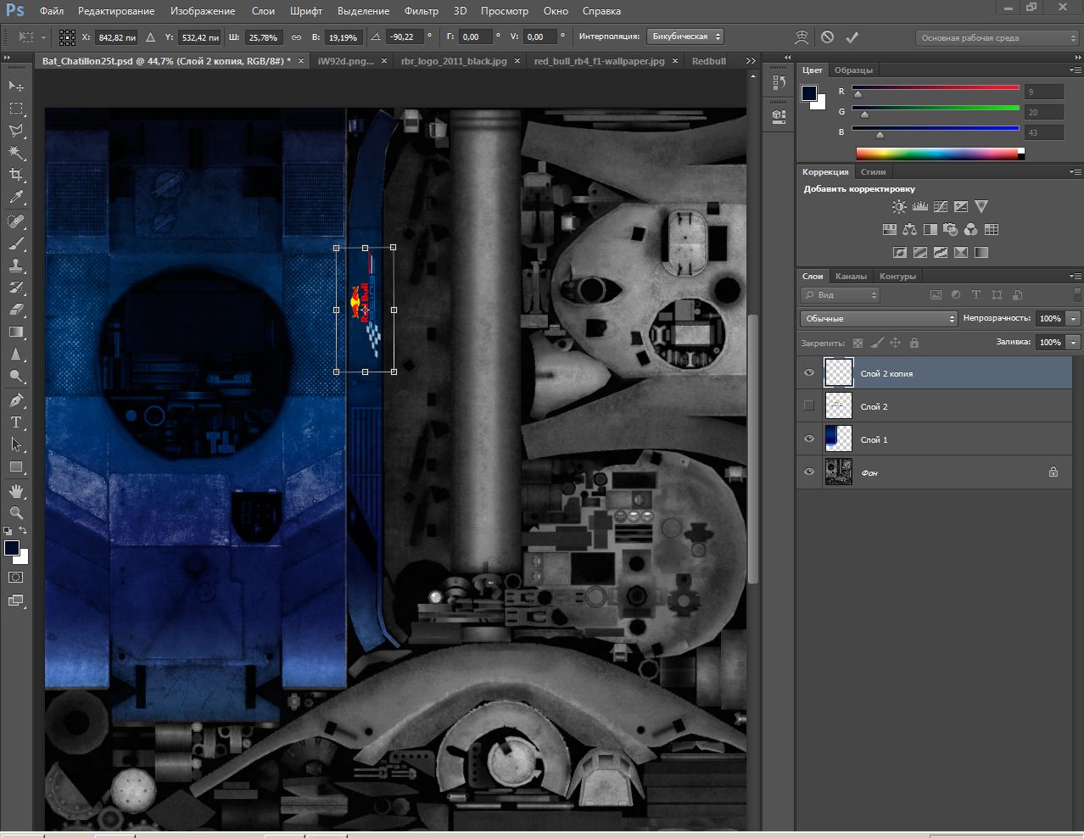Click the color spectrum ramp bar
Screen dimensions: 1084x838
936,154
